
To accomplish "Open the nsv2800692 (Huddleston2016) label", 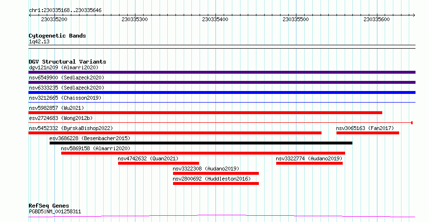I will (x=212, y=179).
